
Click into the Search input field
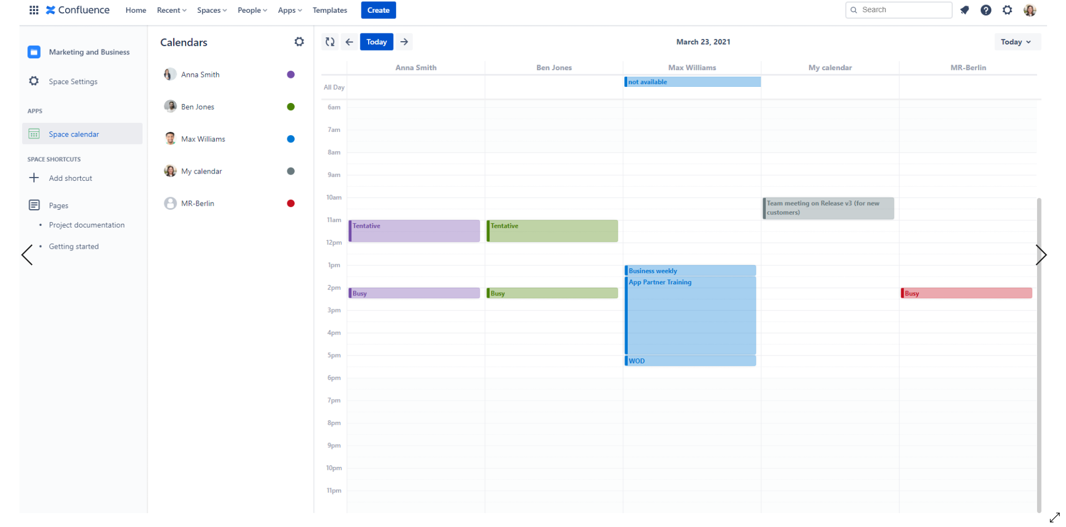902,10
